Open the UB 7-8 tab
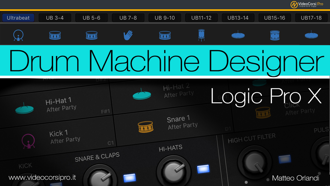 tap(128, 18)
